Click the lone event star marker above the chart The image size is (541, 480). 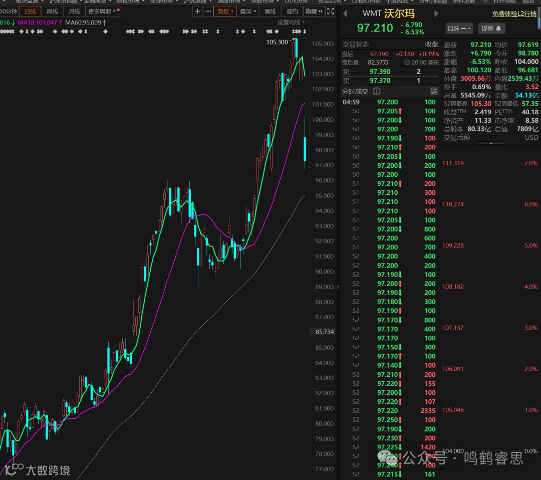point(106,32)
